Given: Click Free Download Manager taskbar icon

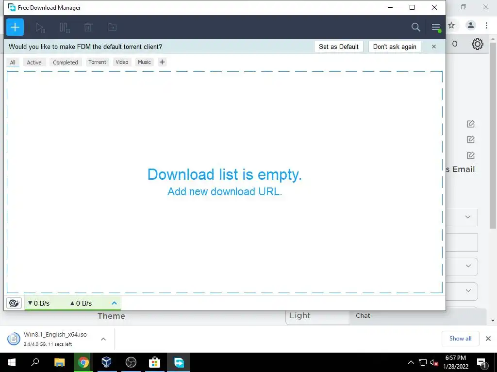Looking at the screenshot, I should click(179, 362).
